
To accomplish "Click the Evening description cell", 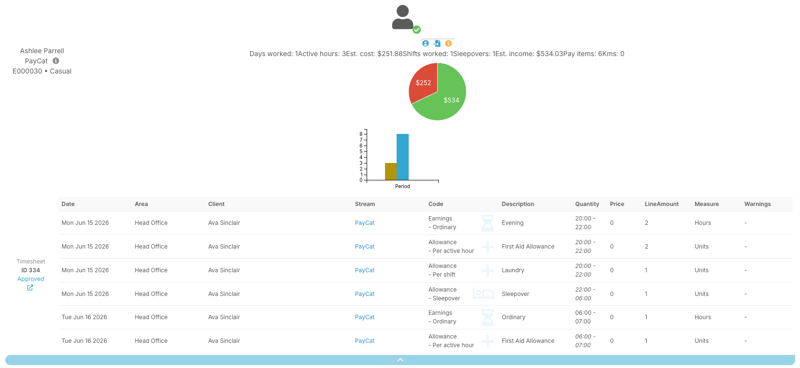I will (513, 223).
